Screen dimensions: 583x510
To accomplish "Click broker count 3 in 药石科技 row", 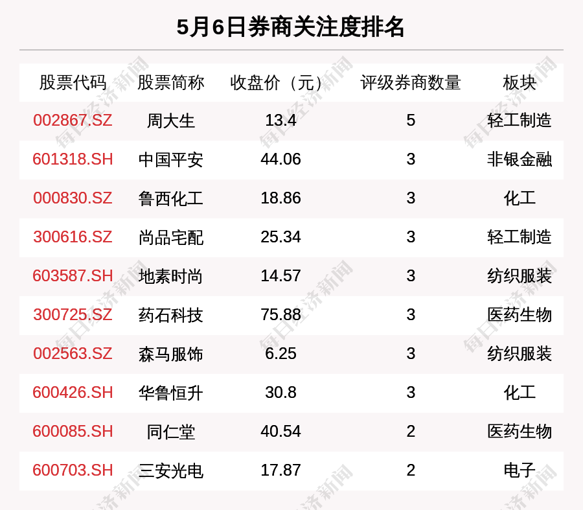I will click(x=411, y=315).
